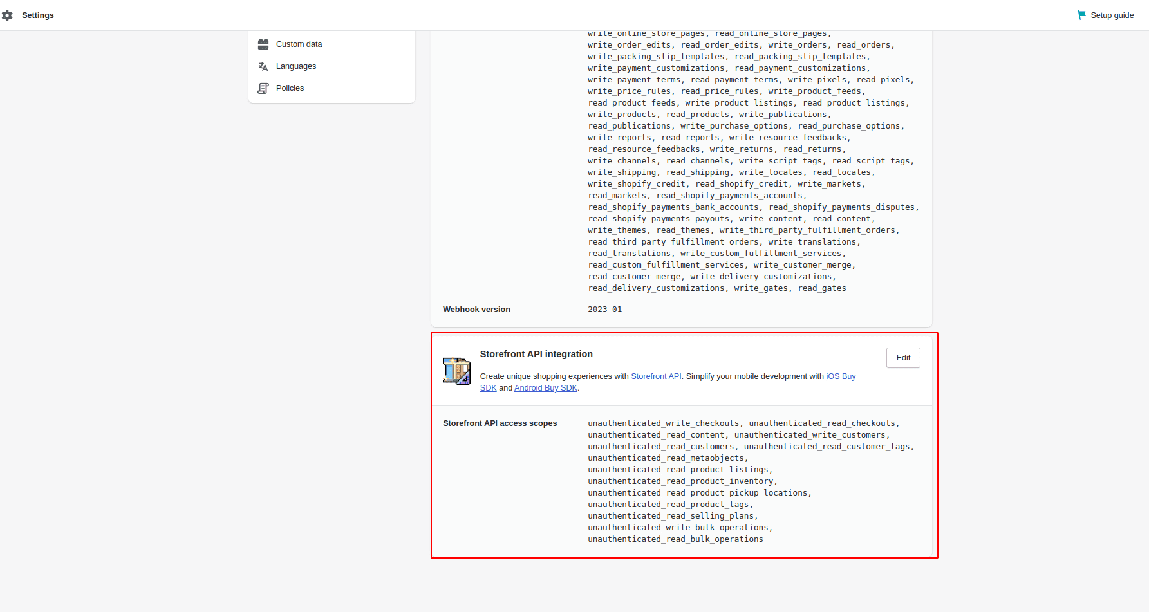Select read_gates scope text

(822, 288)
